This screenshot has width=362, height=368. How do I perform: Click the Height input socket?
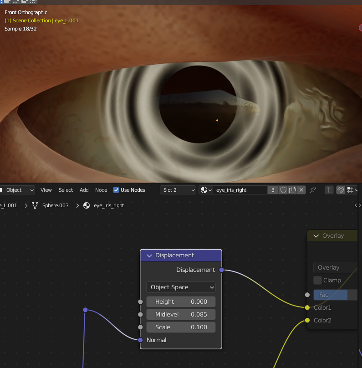pos(140,302)
